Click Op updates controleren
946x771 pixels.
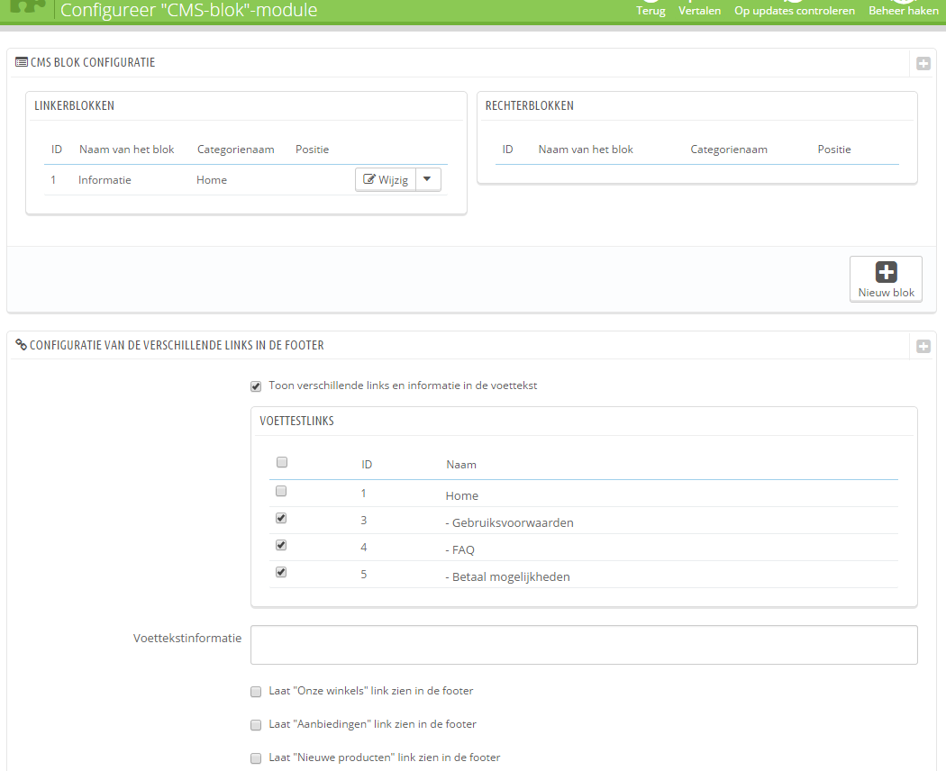[794, 8]
